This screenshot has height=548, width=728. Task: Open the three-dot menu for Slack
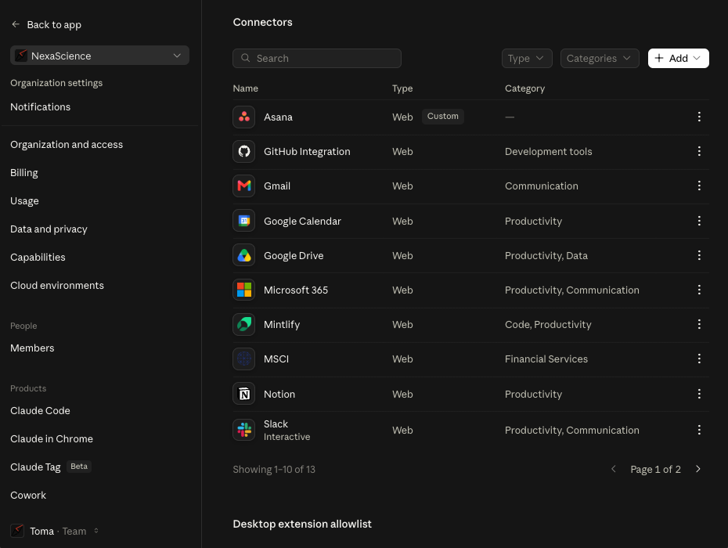699,430
